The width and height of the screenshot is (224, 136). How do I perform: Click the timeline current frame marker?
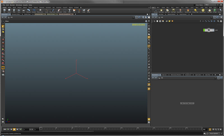pyautogui.click(x=41, y=128)
